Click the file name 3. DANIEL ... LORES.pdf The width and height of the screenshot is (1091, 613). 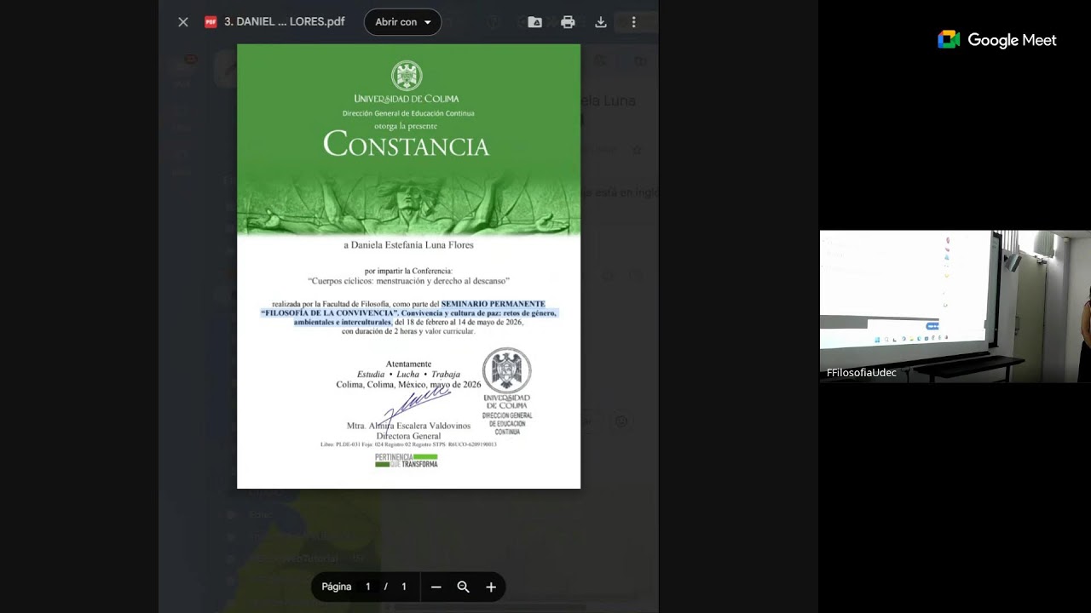284,22
